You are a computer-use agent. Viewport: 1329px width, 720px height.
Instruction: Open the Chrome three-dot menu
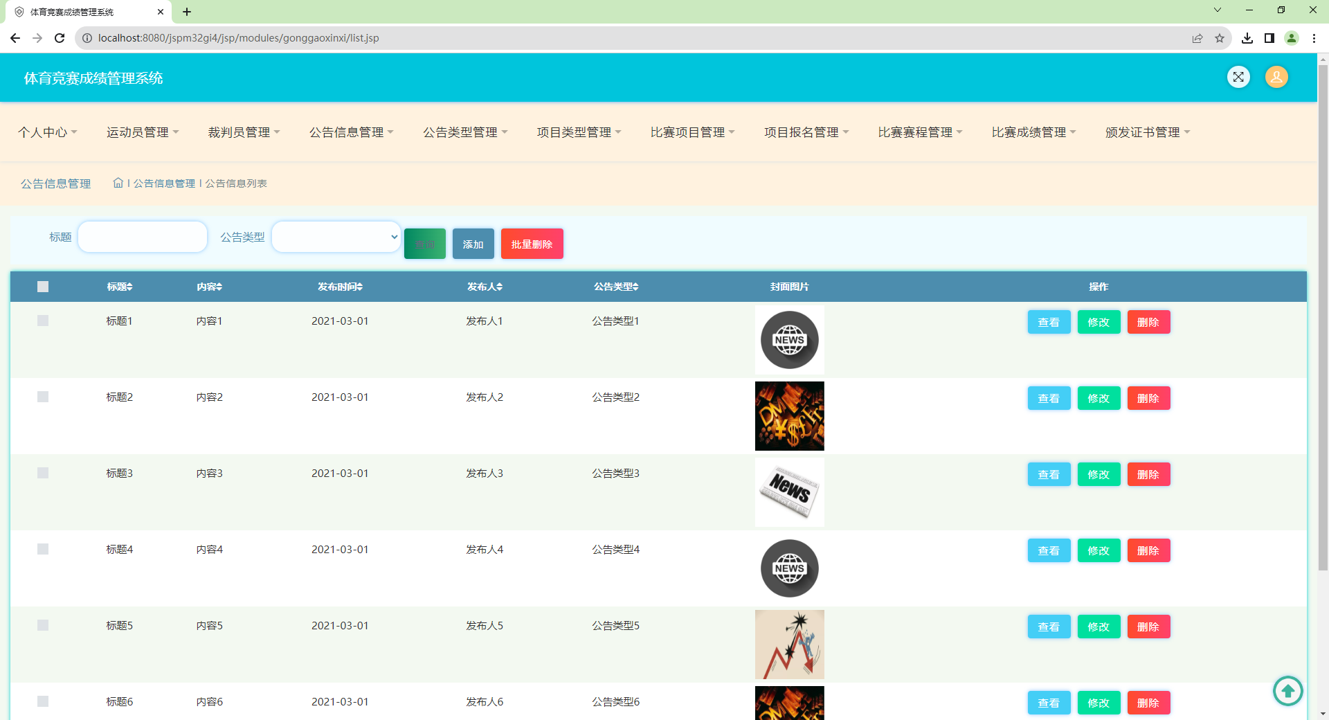tap(1314, 38)
